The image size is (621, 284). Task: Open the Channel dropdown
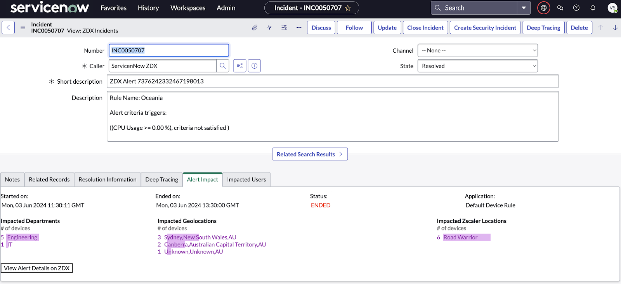[x=478, y=50]
